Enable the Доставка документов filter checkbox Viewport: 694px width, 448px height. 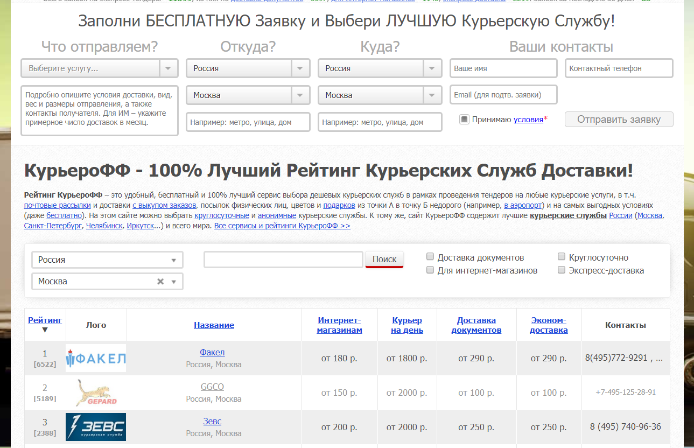pos(430,257)
